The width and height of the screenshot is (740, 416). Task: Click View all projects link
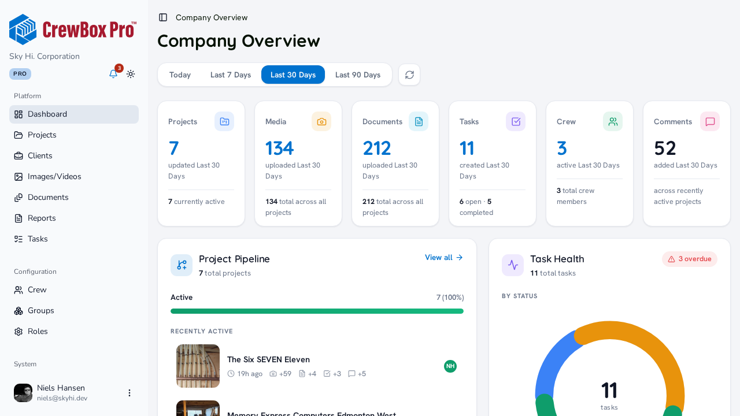click(444, 258)
